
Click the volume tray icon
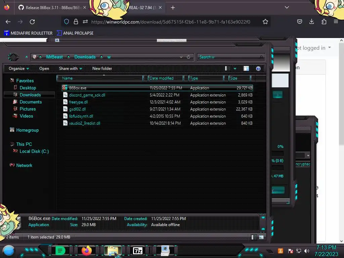pyautogui.click(x=307, y=251)
